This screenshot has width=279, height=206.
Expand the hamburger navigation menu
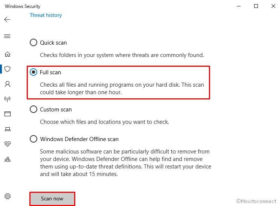(x=7, y=36)
